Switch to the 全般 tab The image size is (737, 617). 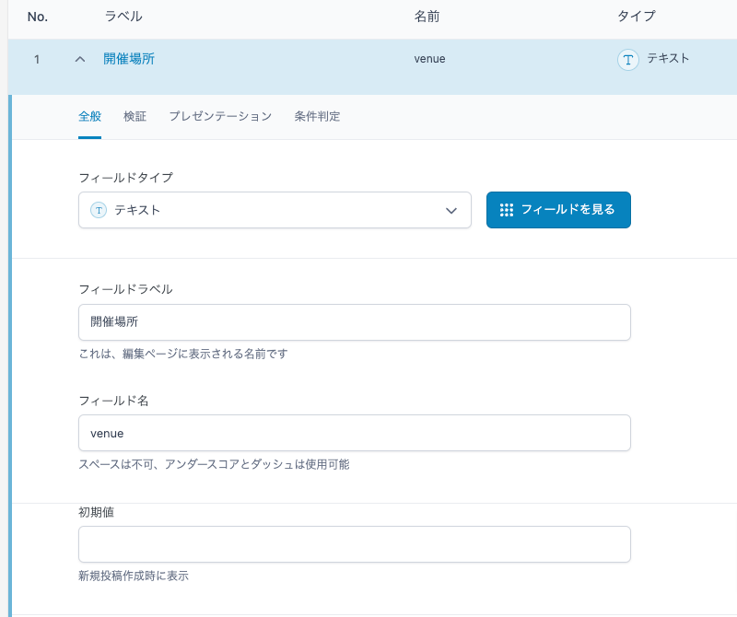(89, 116)
